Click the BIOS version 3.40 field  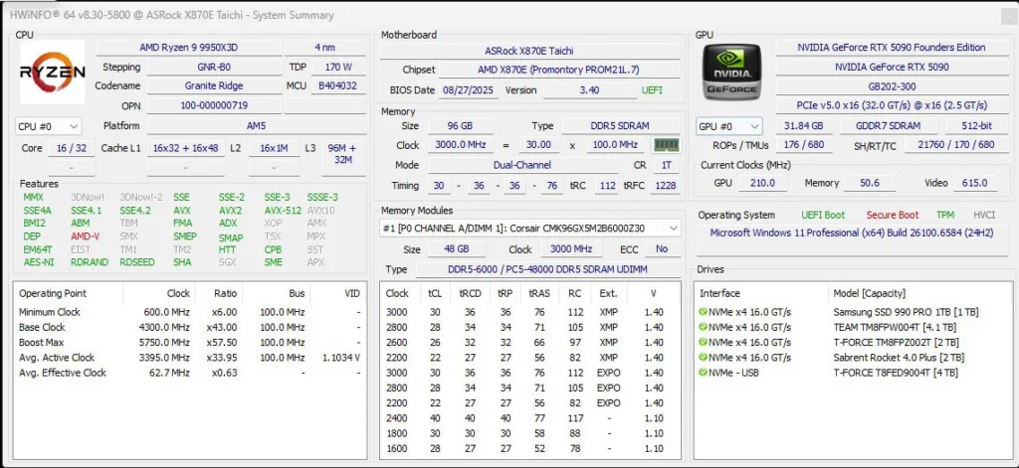589,90
